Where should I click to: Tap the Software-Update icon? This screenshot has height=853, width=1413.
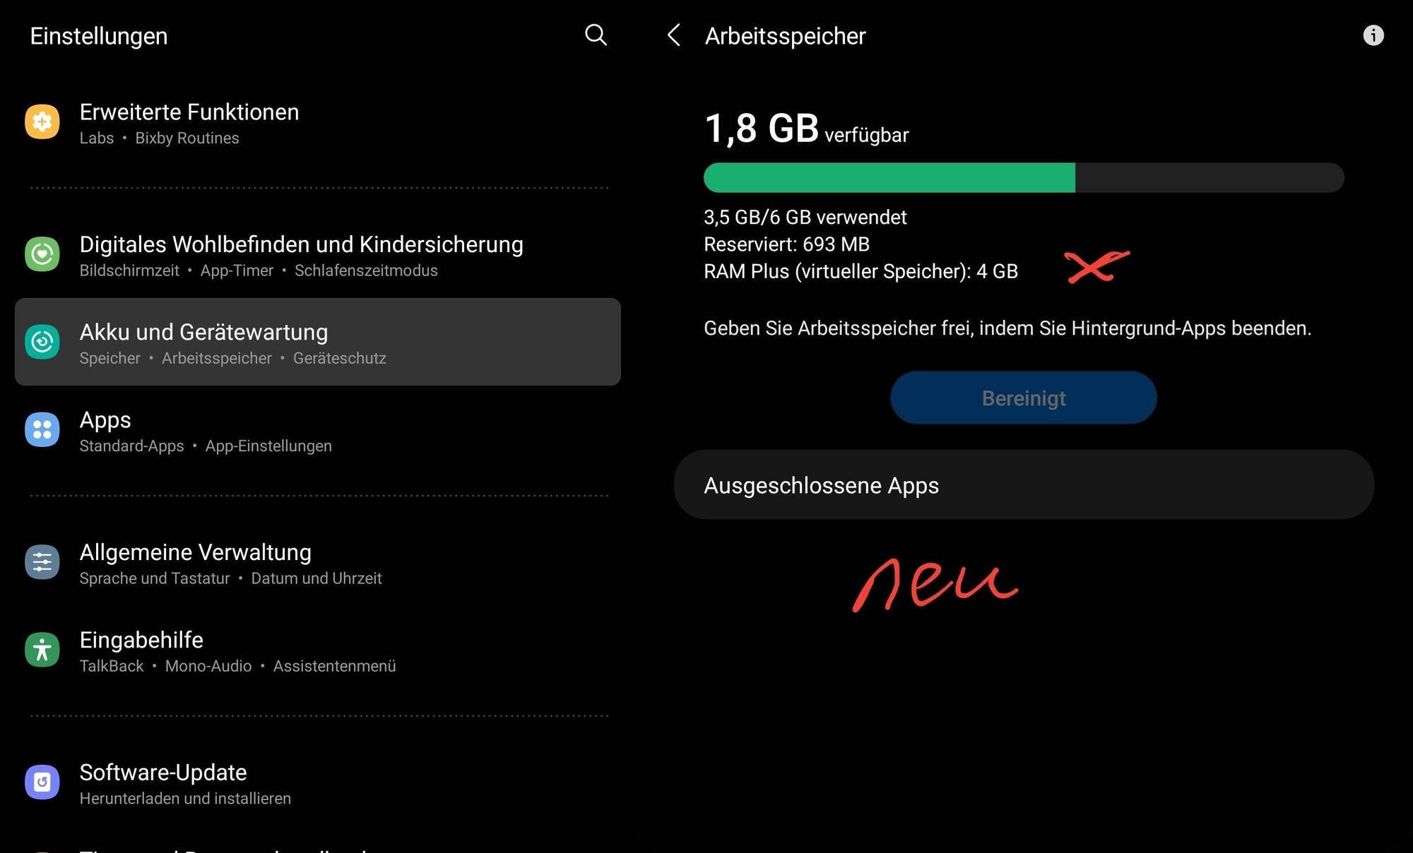click(42, 782)
